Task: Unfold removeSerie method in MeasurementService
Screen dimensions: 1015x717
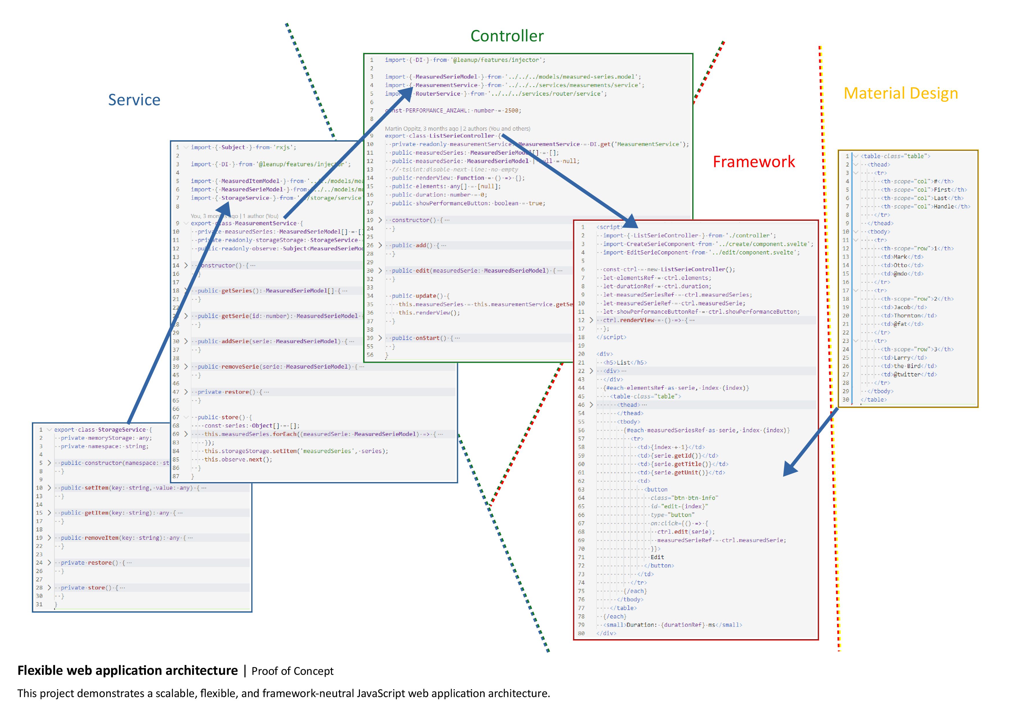Action: (x=186, y=367)
